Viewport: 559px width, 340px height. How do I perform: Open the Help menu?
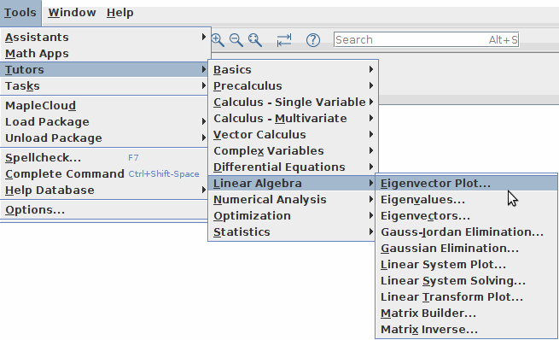point(119,13)
